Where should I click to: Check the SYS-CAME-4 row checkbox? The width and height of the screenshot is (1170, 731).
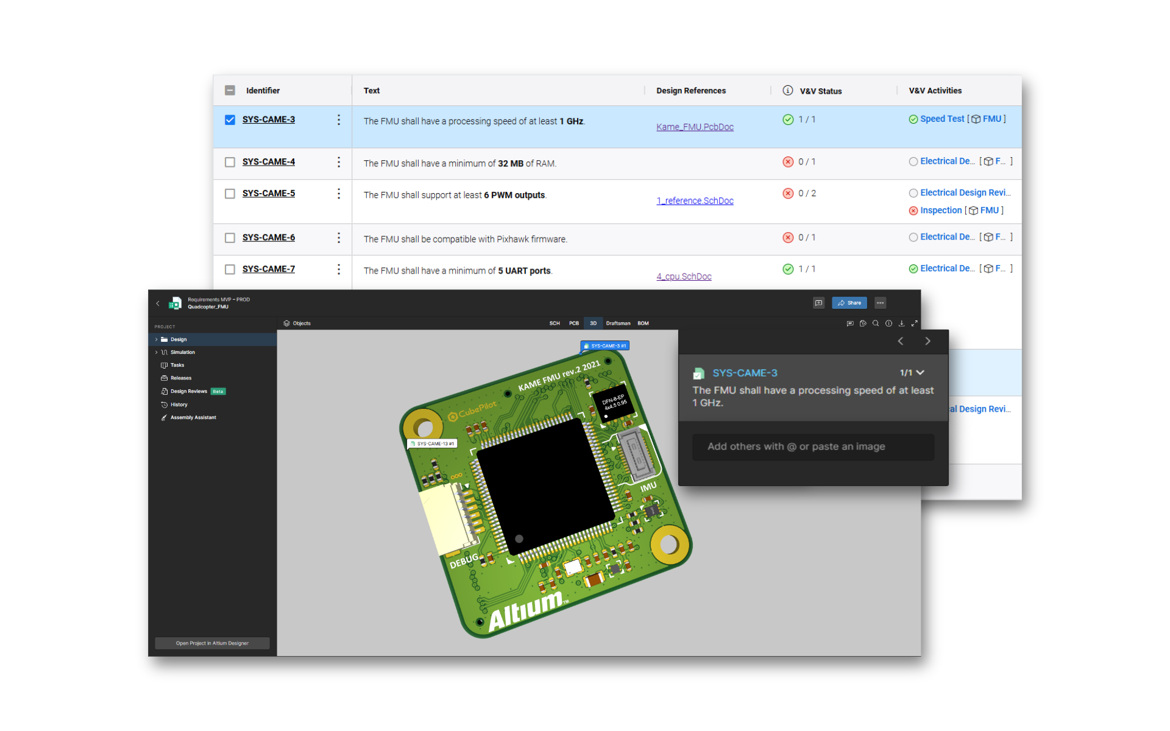click(230, 162)
